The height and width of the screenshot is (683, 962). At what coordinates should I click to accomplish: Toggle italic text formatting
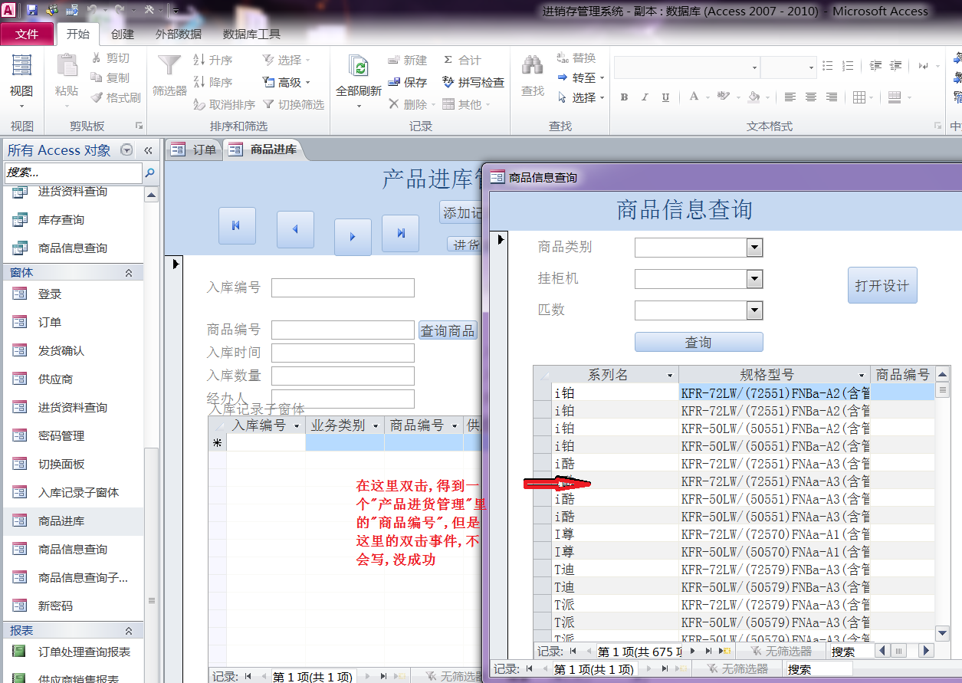click(645, 97)
